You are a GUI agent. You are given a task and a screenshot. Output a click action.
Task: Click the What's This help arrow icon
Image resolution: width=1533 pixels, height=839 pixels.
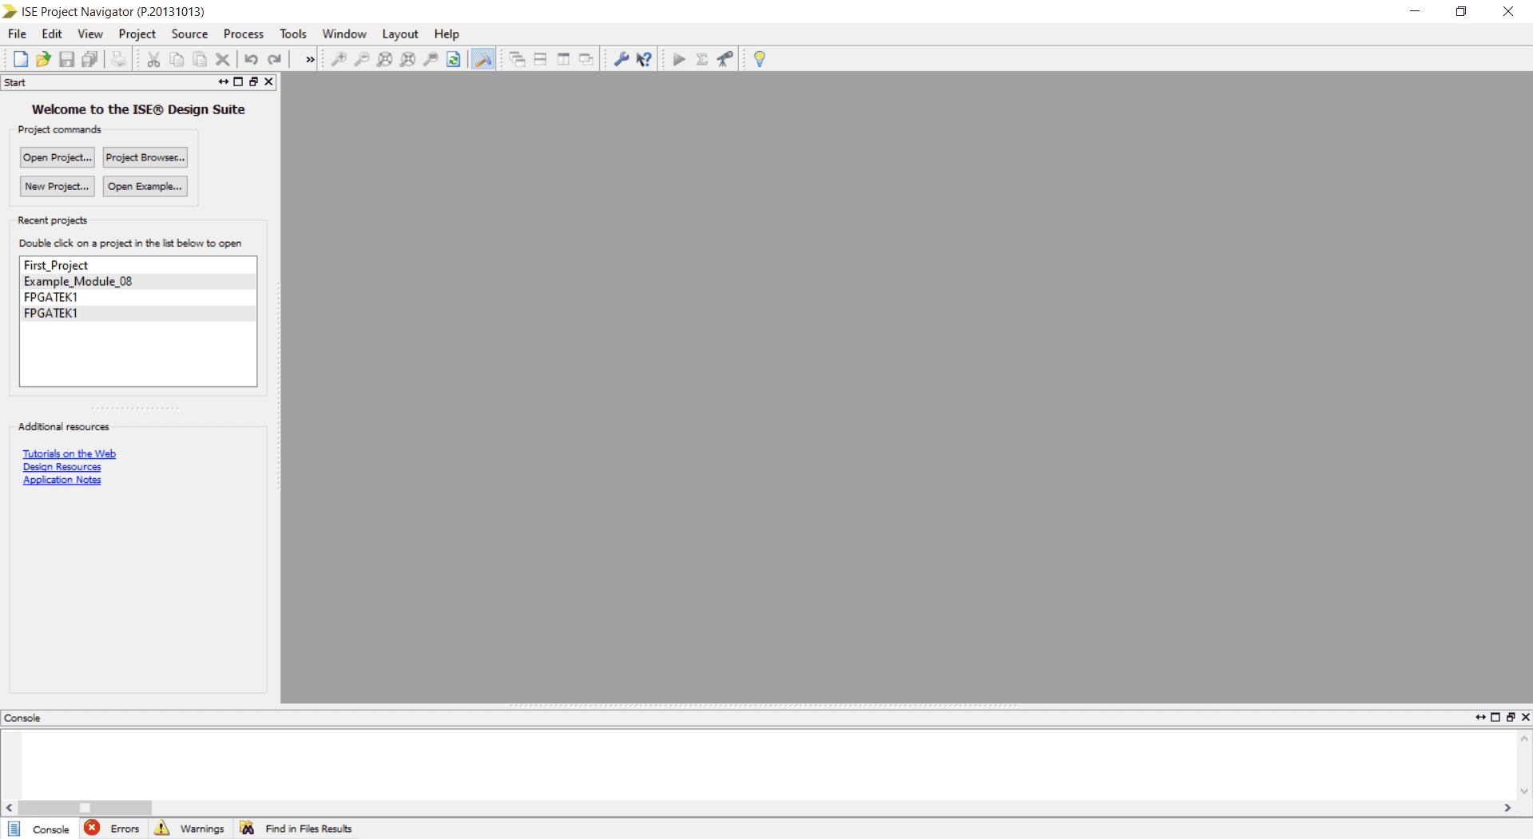645,58
